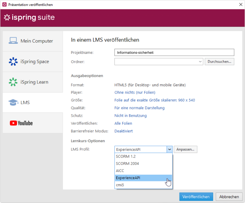The height and width of the screenshot is (203, 245).
Task: Open protection link 'Nicht in Benutzung'
Action: click(131, 116)
